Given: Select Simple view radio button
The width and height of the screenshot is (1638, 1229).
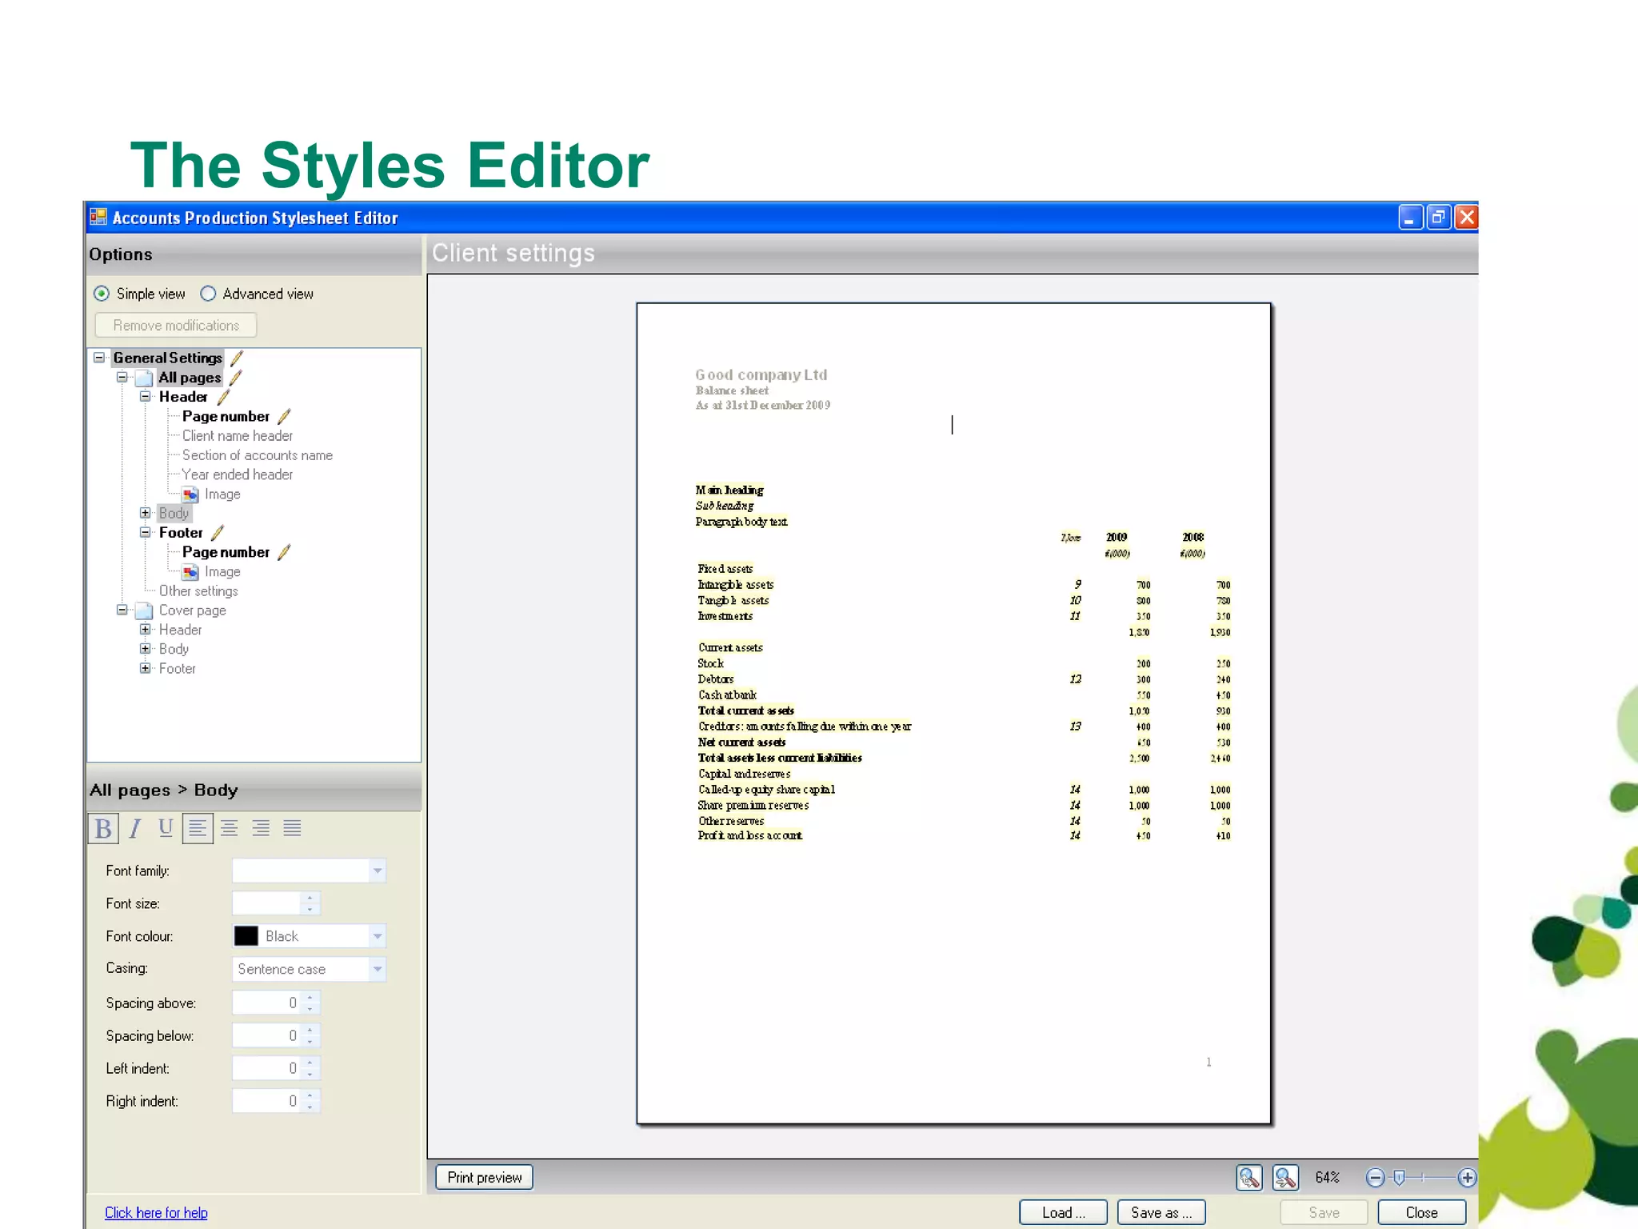Looking at the screenshot, I should tap(102, 294).
